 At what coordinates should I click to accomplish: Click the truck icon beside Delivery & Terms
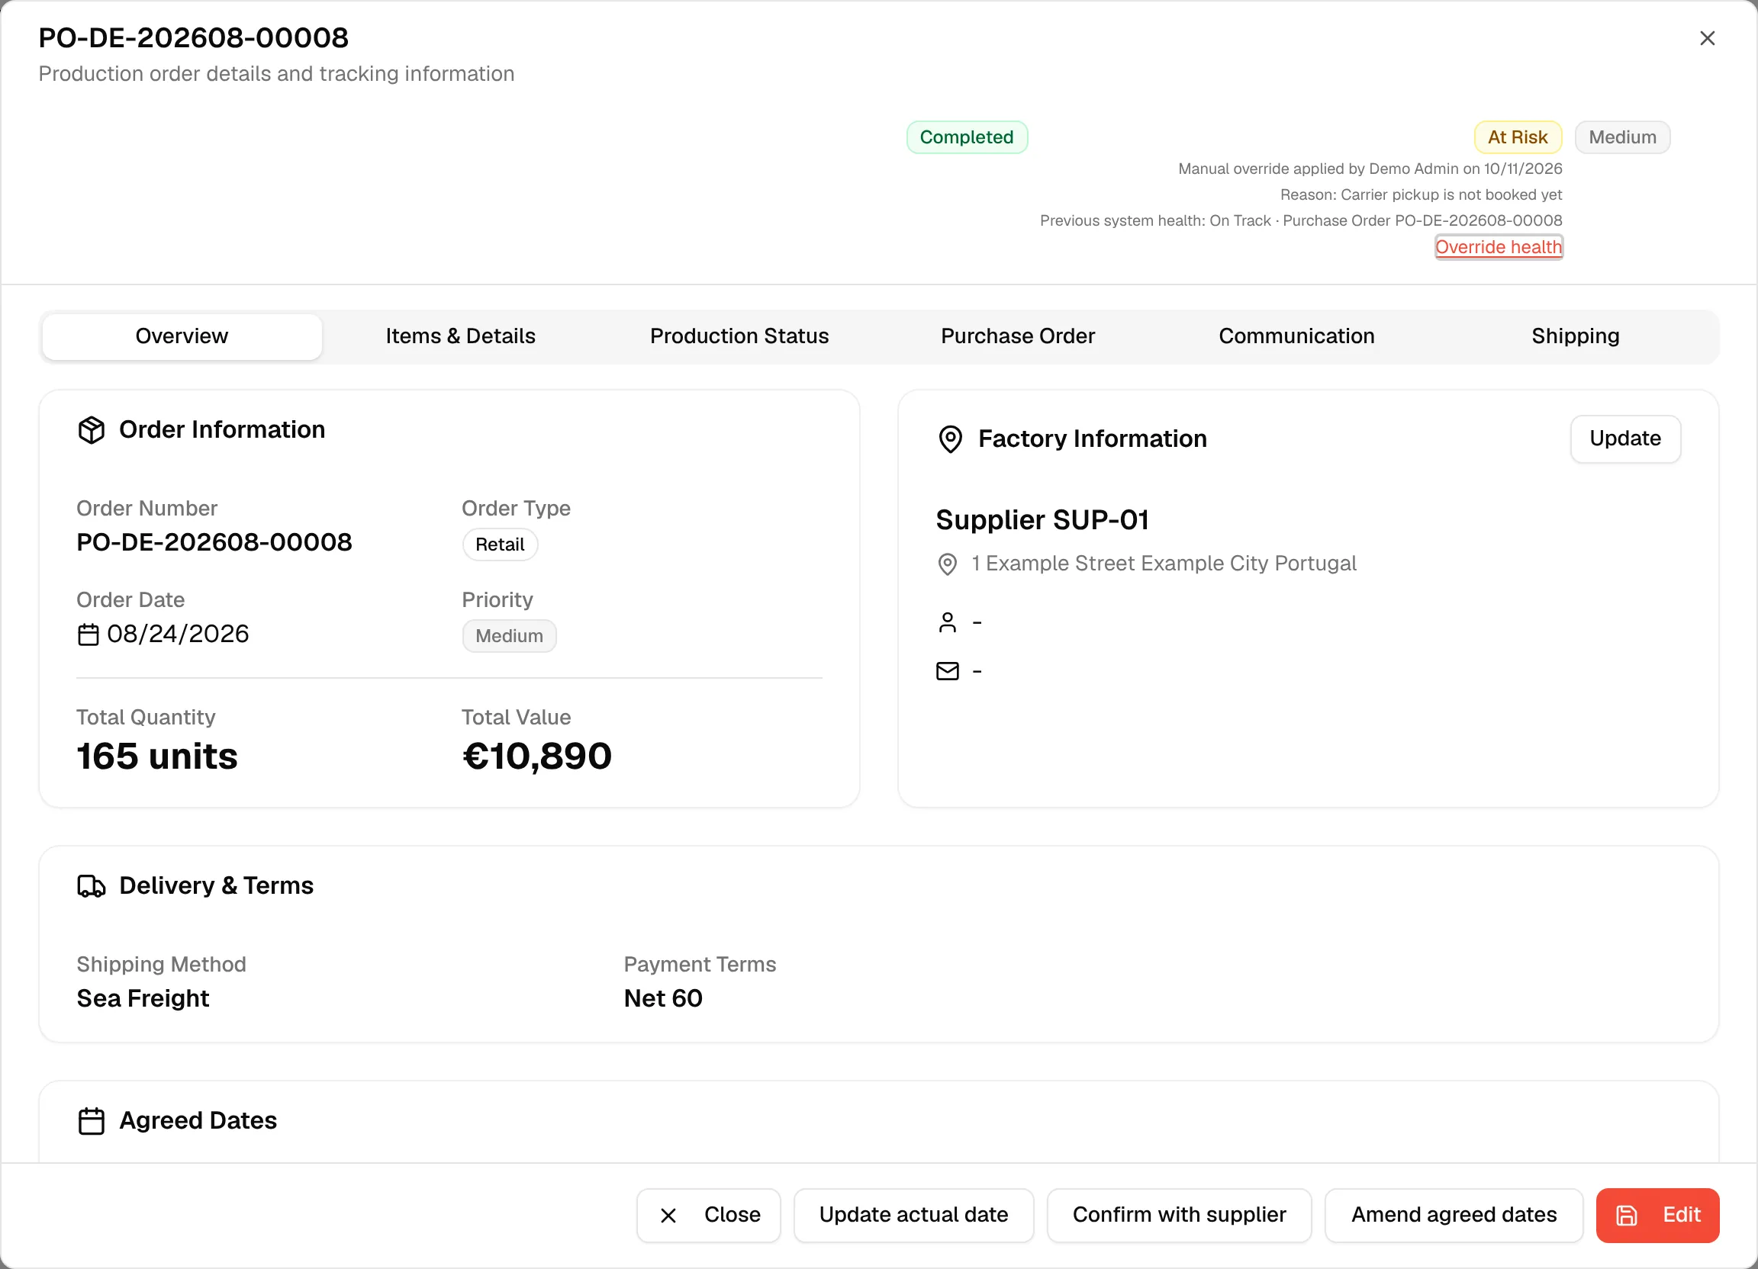[x=92, y=885]
